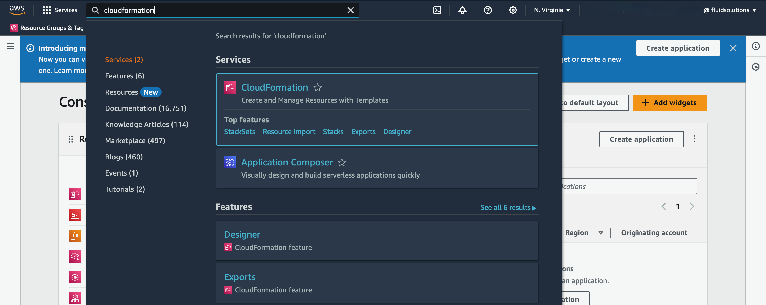Click the CloudFormation service icon in results

click(x=230, y=87)
